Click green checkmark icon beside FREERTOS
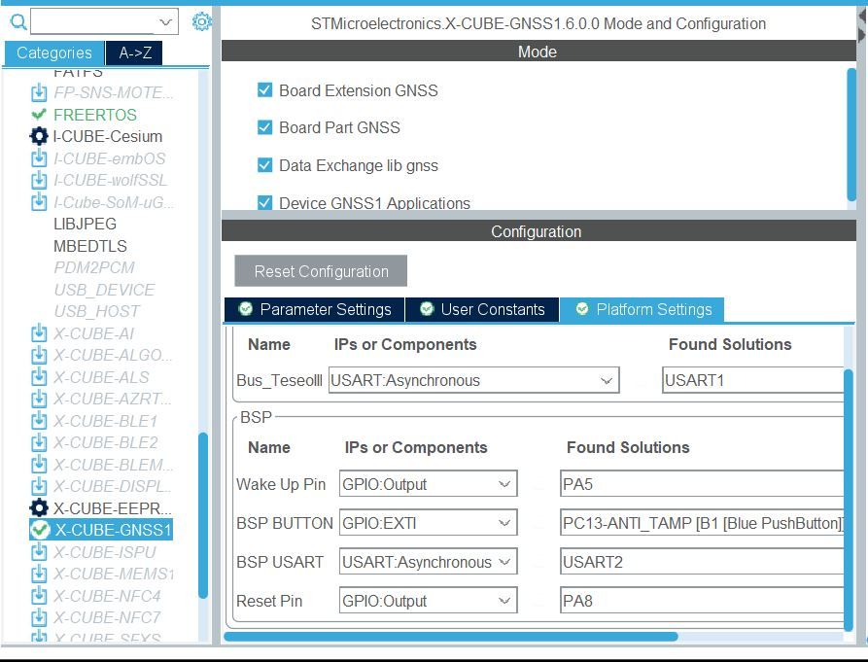The width and height of the screenshot is (868, 662). 39,115
